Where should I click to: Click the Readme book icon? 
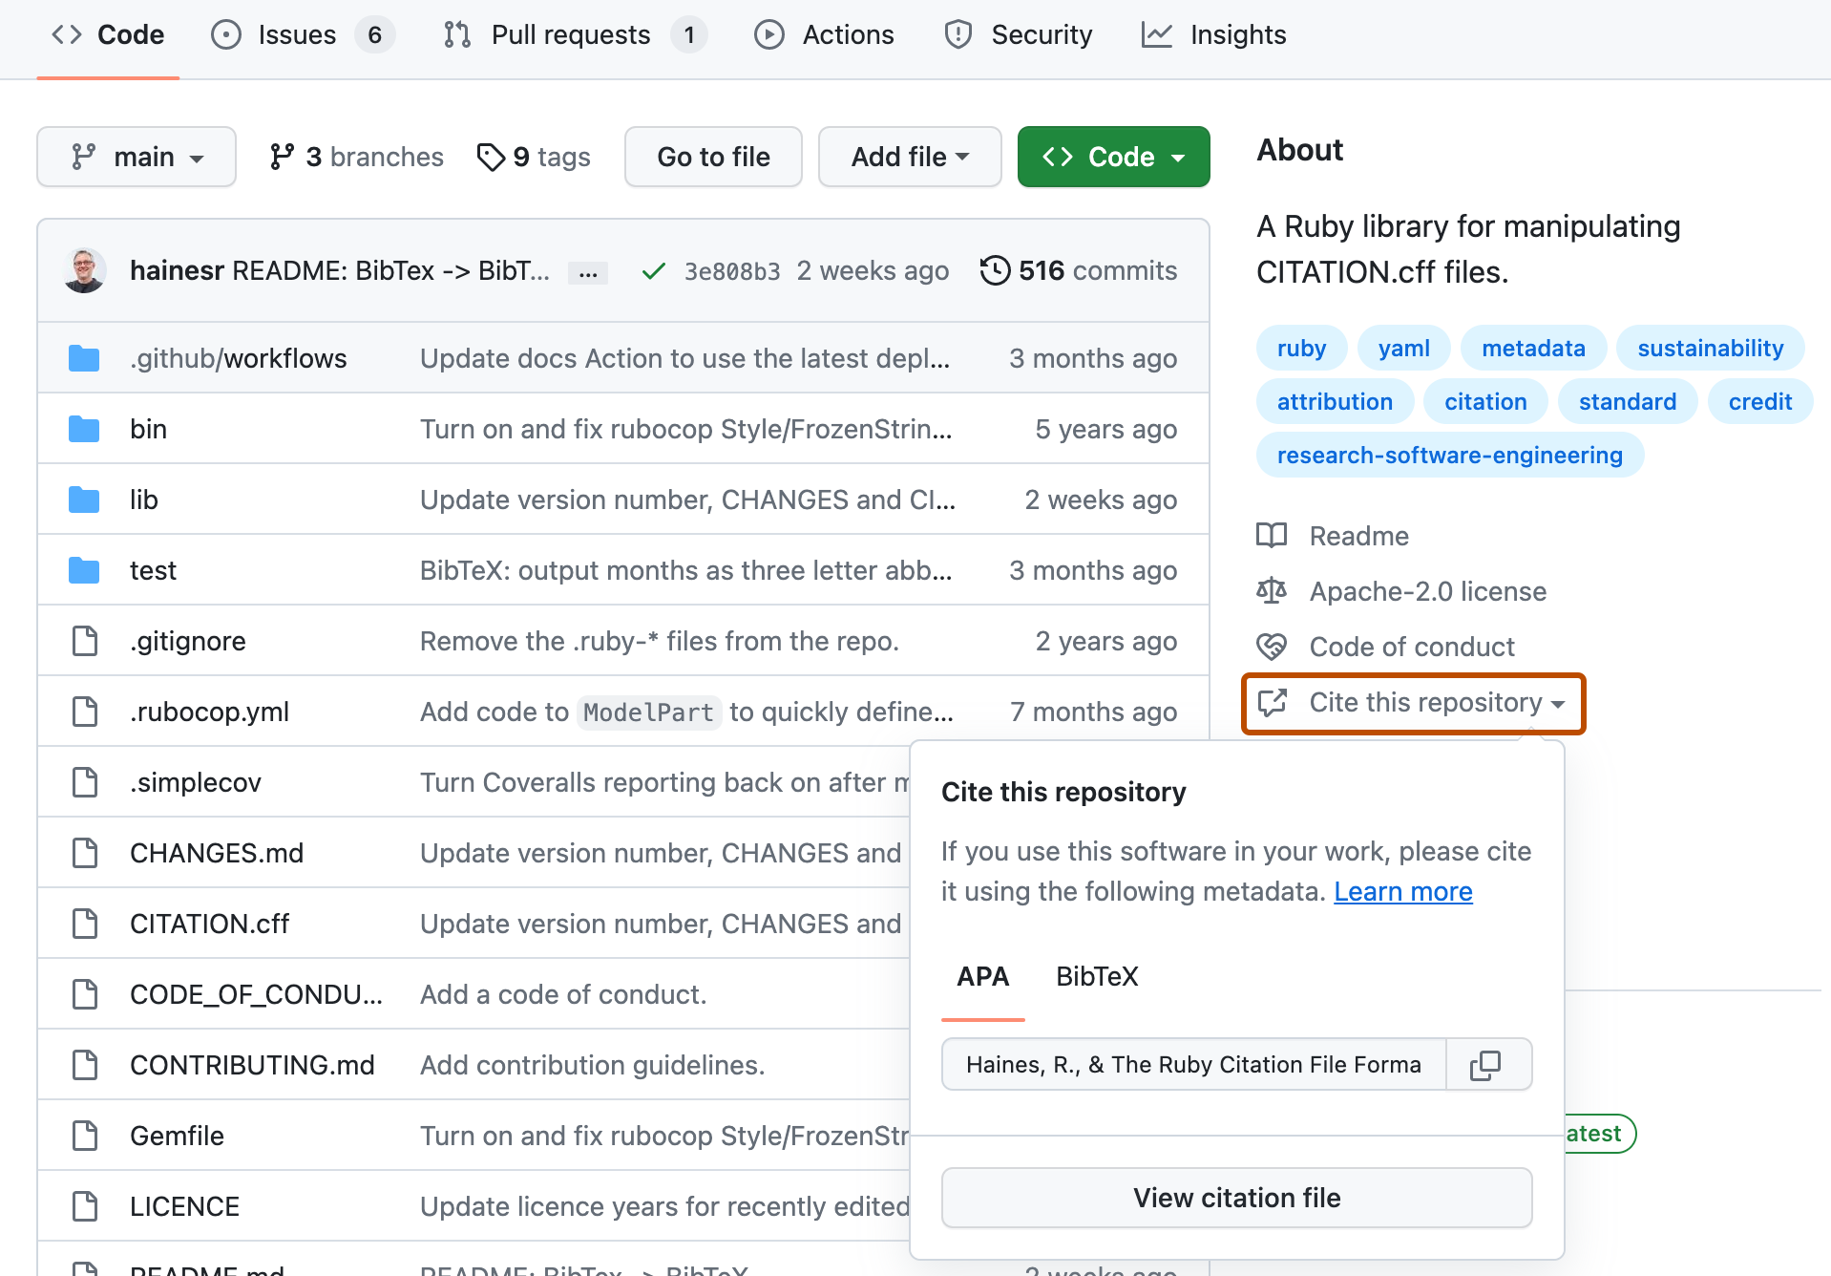point(1272,536)
